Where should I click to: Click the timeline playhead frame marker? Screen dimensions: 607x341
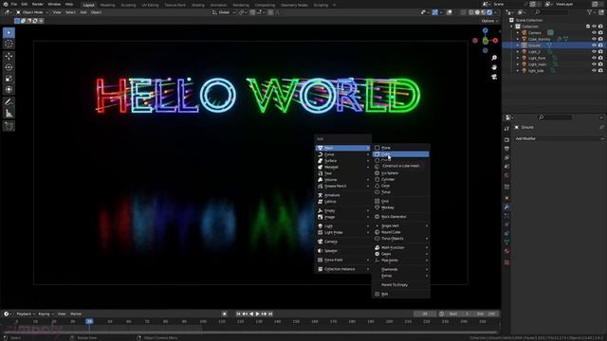coord(89,321)
